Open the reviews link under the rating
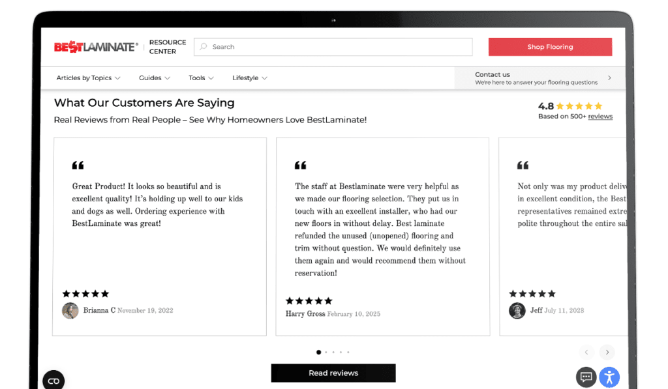Screen dimensions: 668x389 pyautogui.click(x=600, y=116)
